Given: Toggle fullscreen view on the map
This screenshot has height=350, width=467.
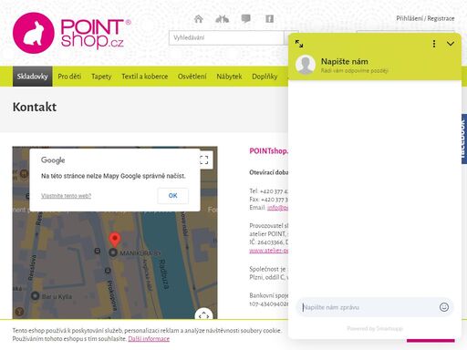Looking at the screenshot, I should [x=204, y=160].
